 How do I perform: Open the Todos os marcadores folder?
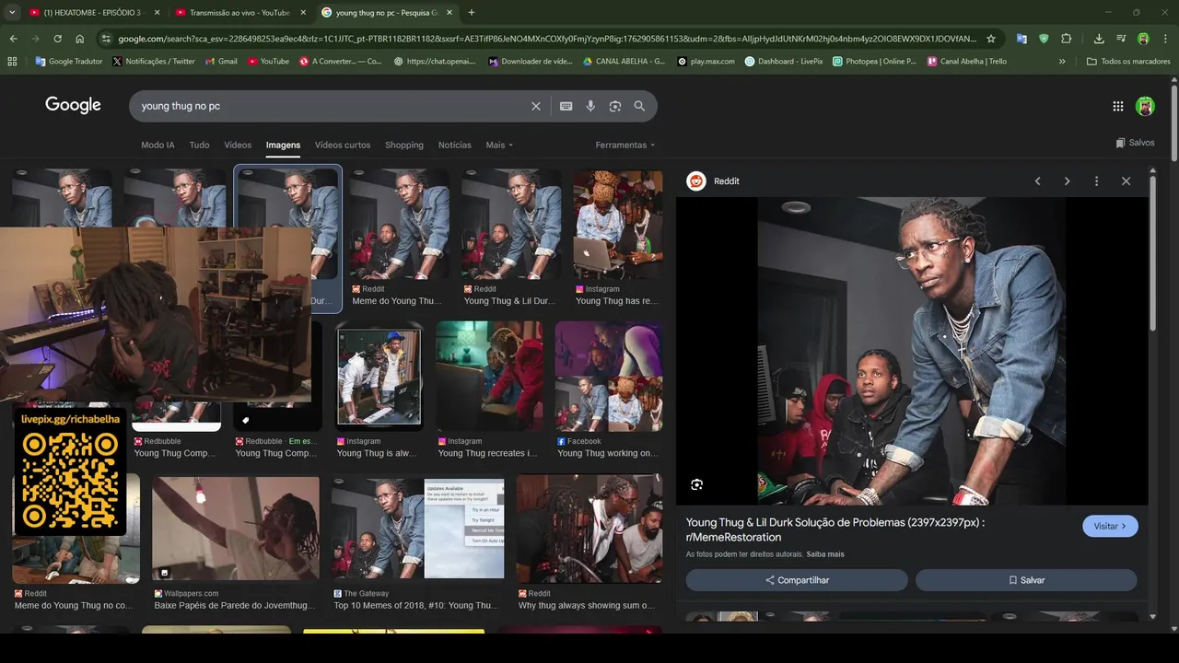pos(1128,62)
